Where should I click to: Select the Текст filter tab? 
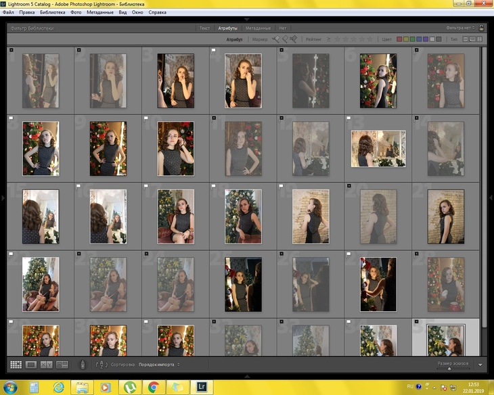(204, 28)
